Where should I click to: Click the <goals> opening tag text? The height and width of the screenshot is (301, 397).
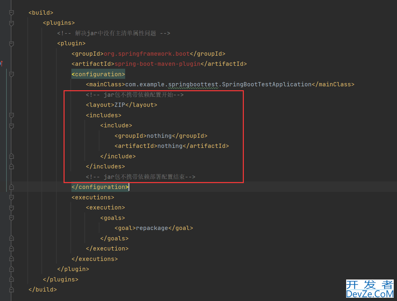pyautogui.click(x=113, y=218)
